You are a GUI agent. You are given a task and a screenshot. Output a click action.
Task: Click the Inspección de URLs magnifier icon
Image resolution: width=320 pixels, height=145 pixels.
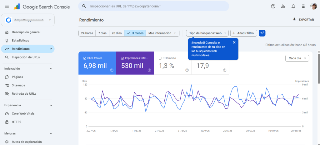(x=7, y=57)
